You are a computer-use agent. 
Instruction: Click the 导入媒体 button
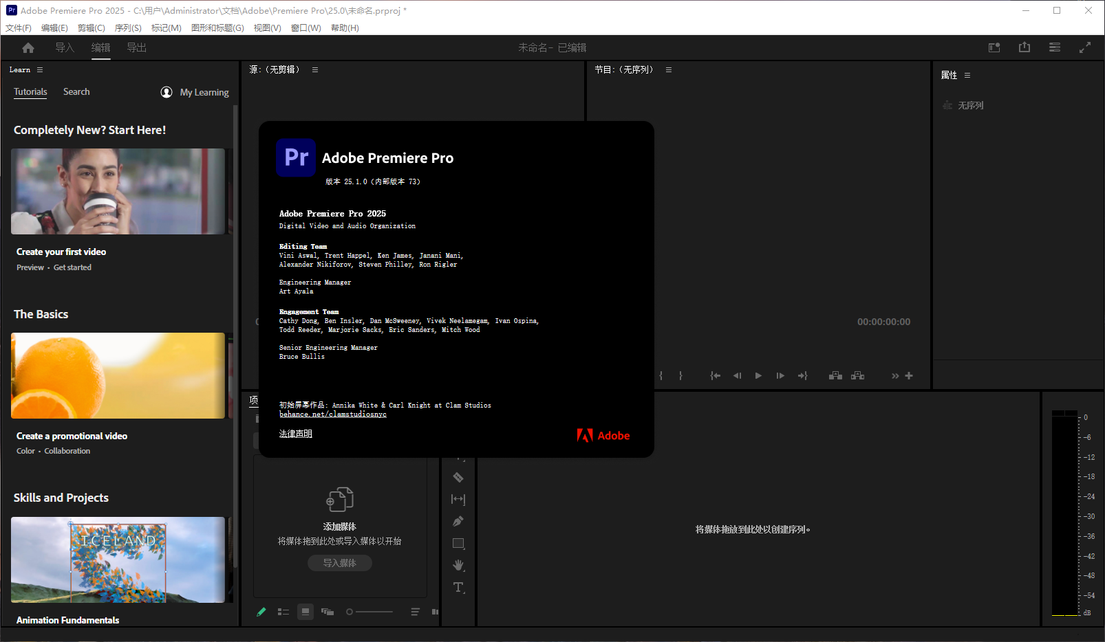[340, 563]
